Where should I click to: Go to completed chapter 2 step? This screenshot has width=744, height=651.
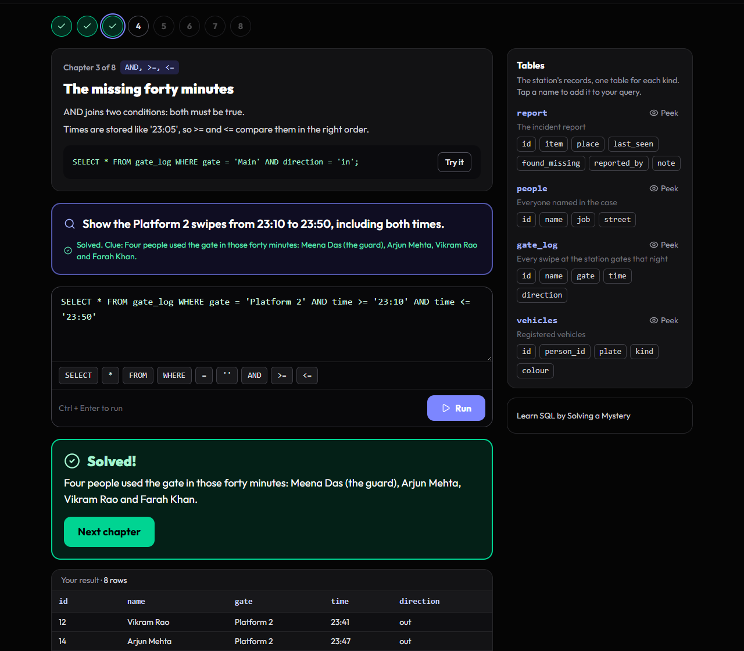coord(87,26)
